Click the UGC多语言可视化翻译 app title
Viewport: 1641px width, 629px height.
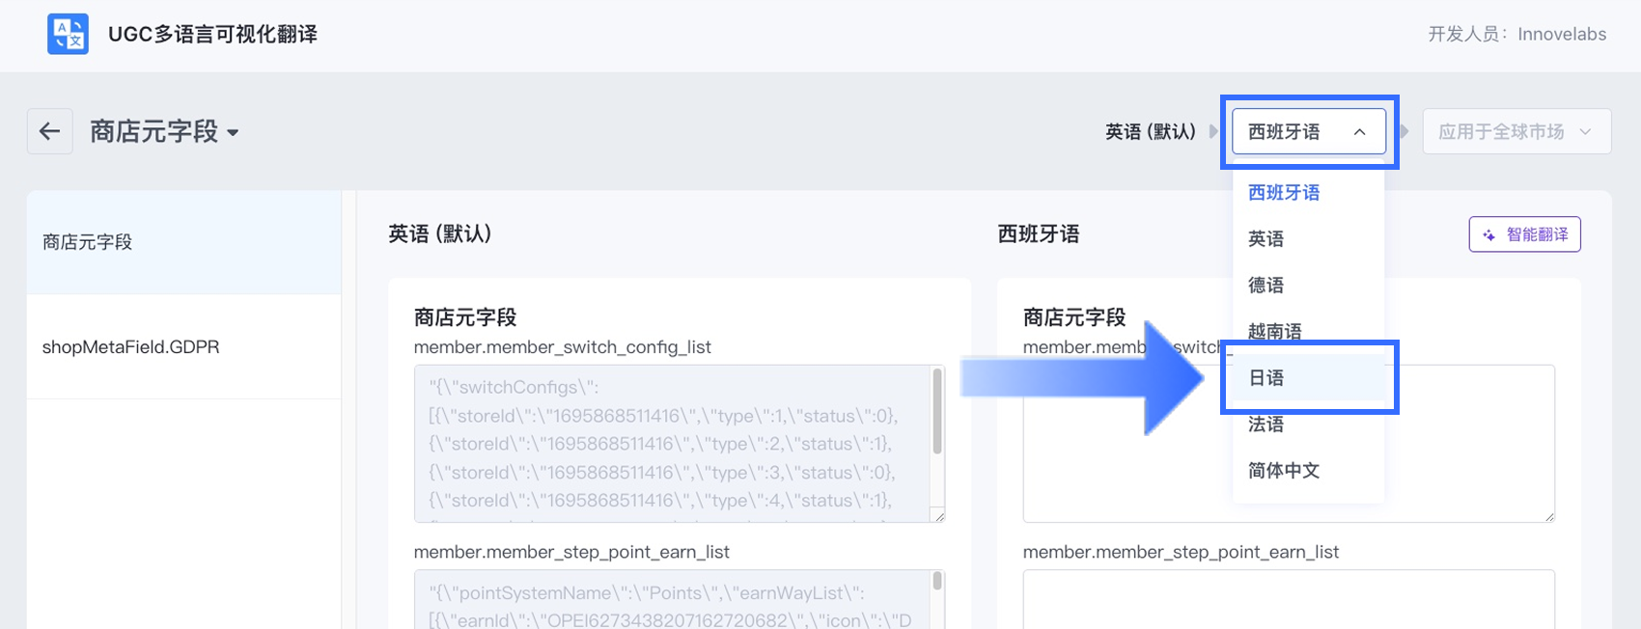(212, 34)
